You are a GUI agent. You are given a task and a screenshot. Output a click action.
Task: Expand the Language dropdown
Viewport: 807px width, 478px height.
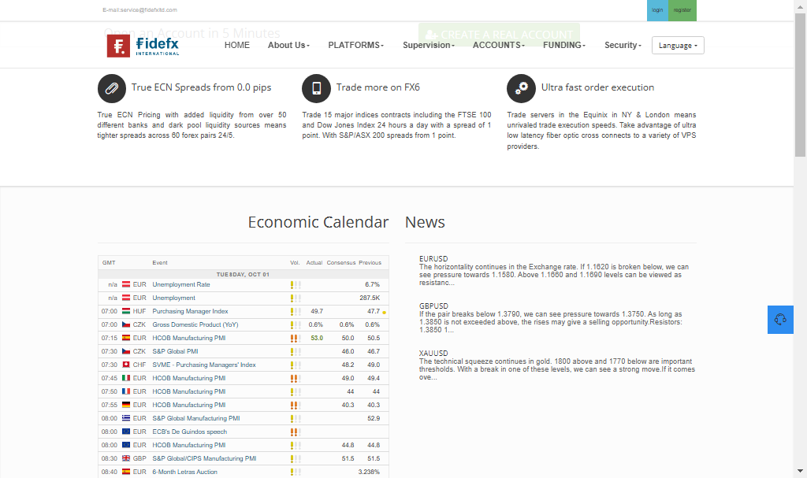678,46
